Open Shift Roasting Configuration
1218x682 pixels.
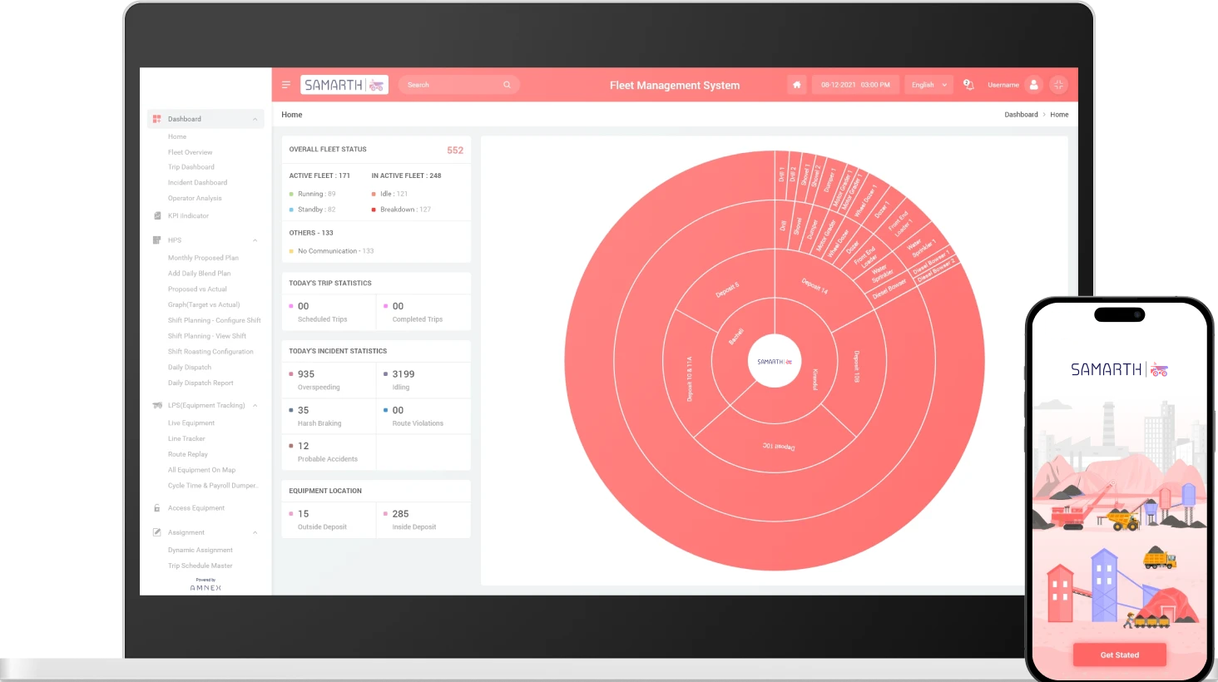[x=210, y=352]
